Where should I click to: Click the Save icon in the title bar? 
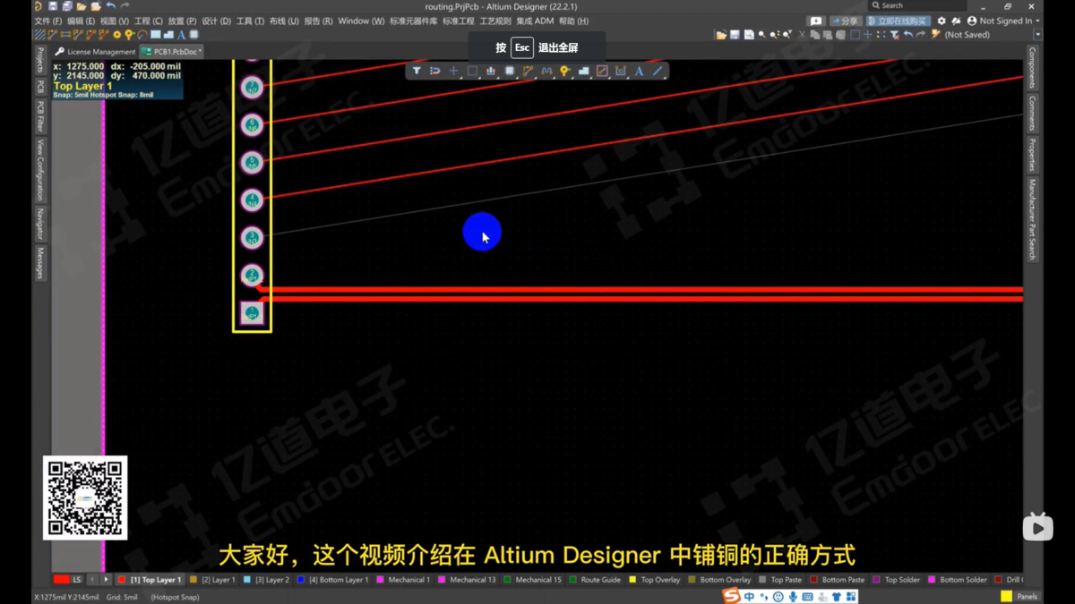pyautogui.click(x=53, y=6)
